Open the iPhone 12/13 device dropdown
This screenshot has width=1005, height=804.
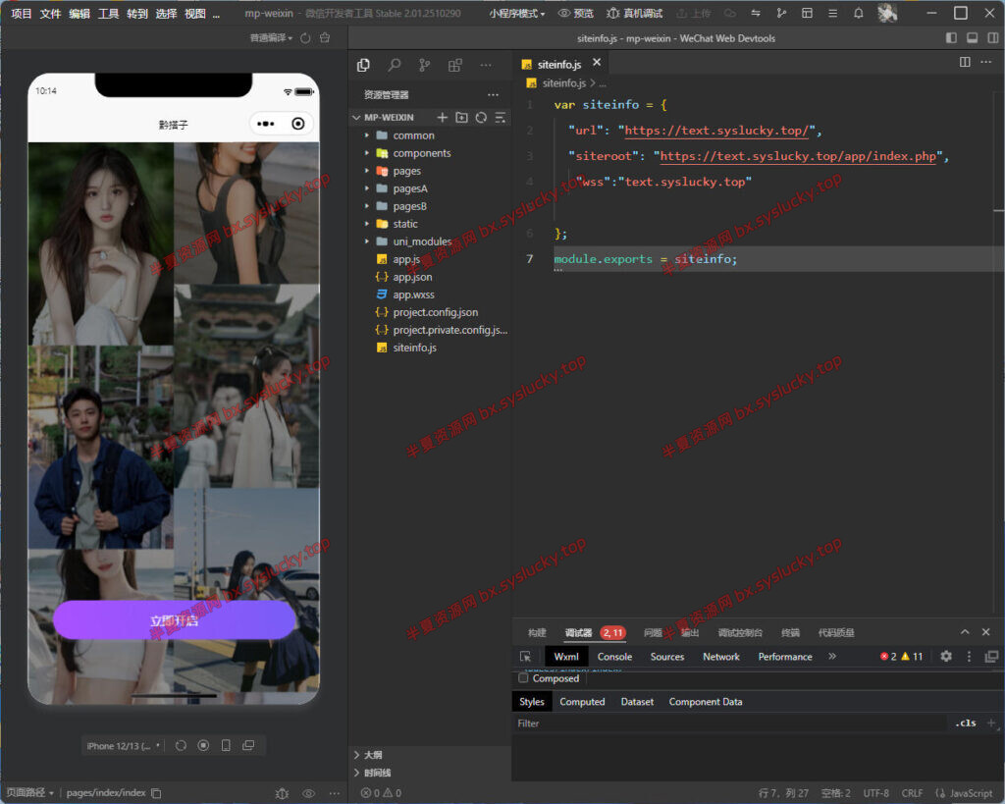[123, 746]
